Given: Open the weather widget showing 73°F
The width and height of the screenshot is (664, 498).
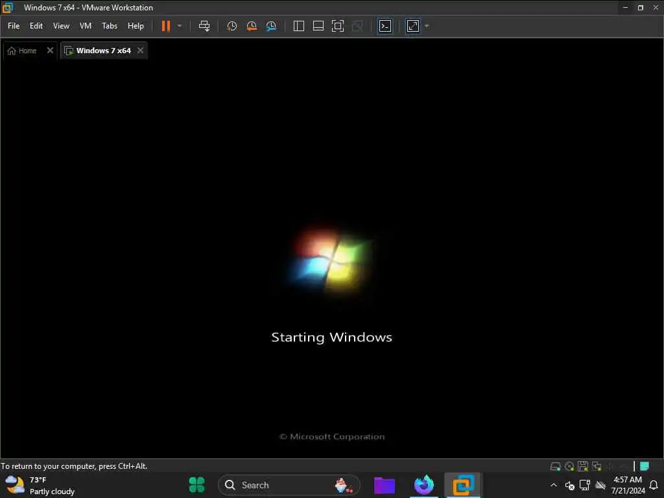Looking at the screenshot, I should [40, 485].
